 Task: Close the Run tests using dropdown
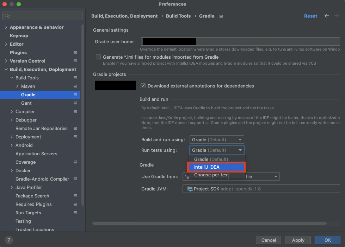[217, 150]
